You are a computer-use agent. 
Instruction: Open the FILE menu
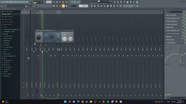[x=2, y=2]
